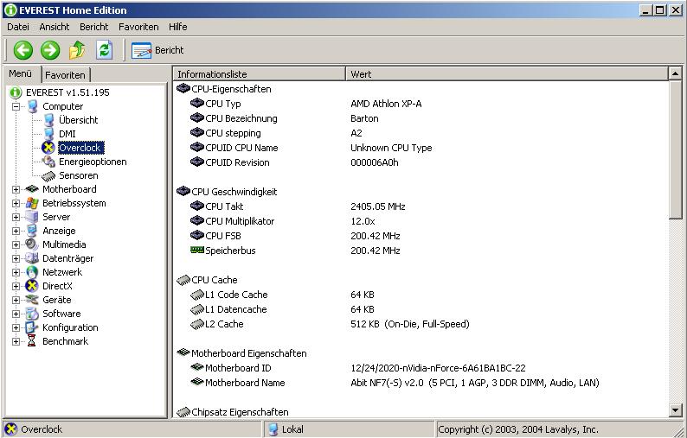Expand the Server tree node

point(16,217)
